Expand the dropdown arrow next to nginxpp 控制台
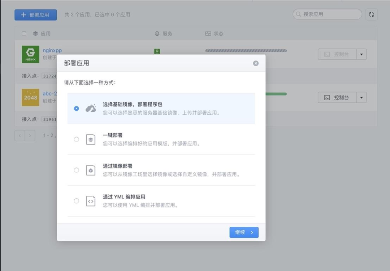 [361, 54]
